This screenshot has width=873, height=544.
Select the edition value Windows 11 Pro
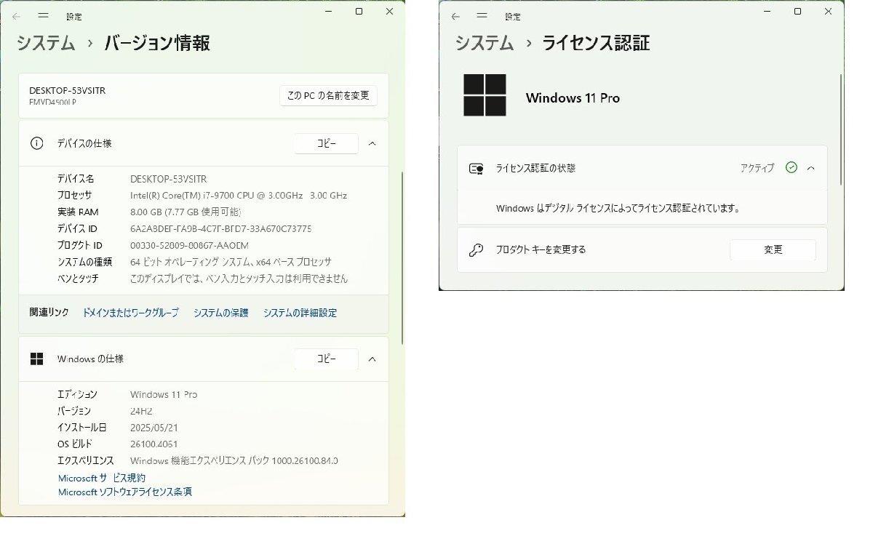coord(164,394)
